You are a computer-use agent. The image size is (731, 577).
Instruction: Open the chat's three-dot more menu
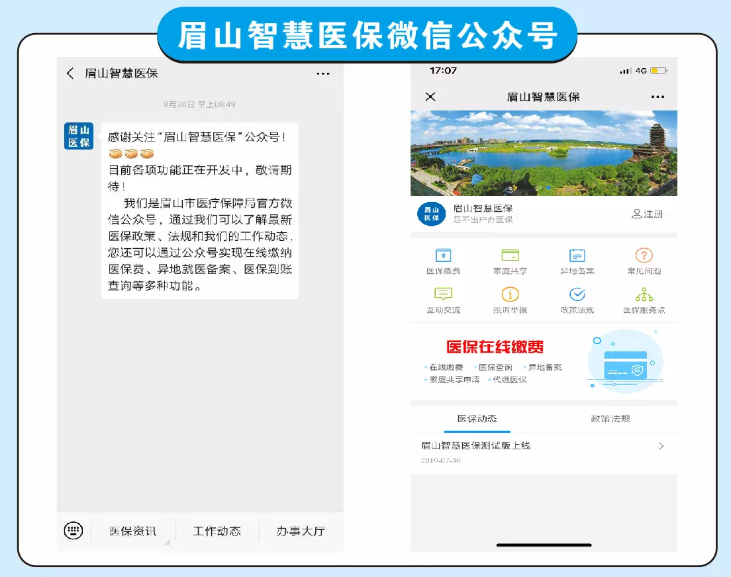click(x=322, y=73)
